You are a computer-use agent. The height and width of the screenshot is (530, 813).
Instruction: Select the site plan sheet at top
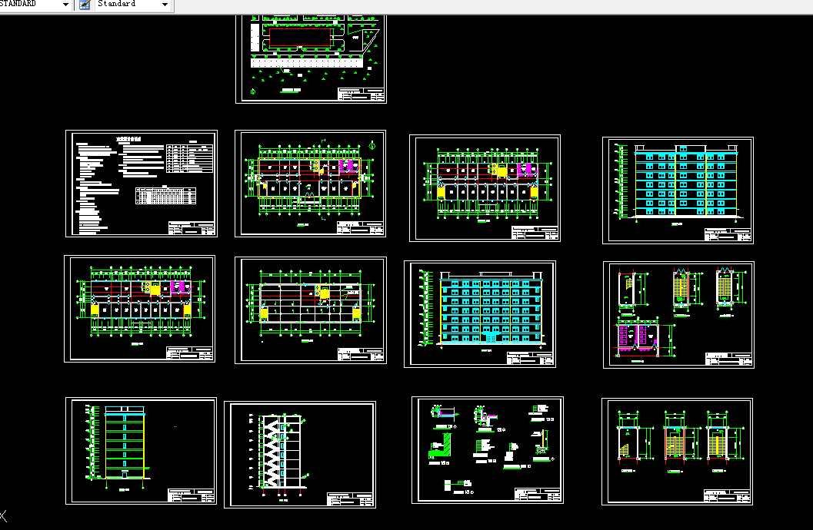(311, 58)
